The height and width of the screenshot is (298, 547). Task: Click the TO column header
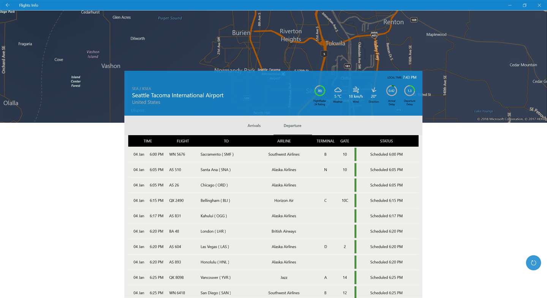point(226,141)
